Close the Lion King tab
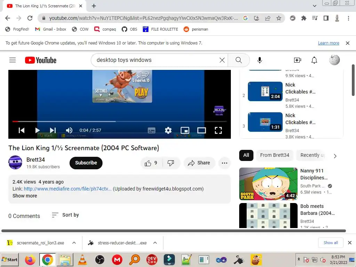The width and height of the screenshot is (356, 267). 81,6
